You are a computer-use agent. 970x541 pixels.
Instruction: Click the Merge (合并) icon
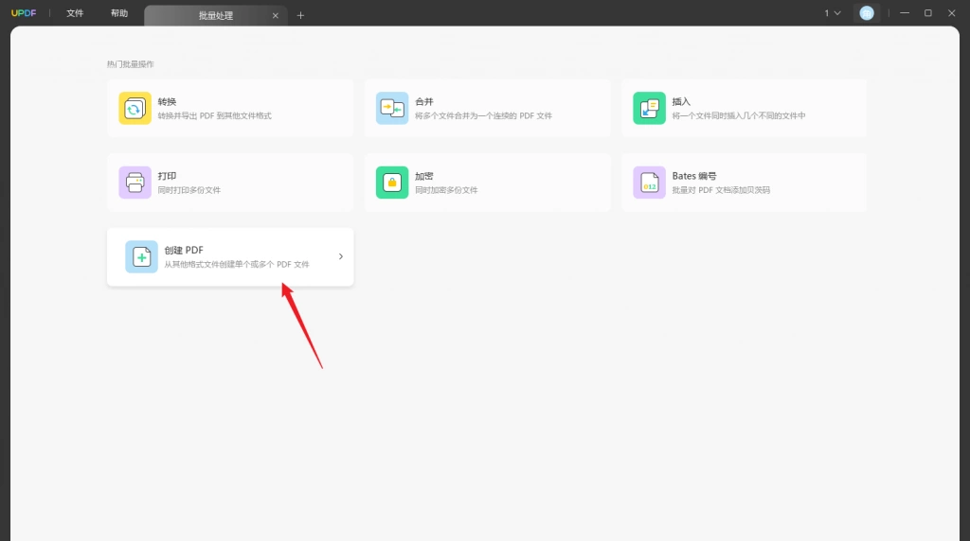click(392, 108)
